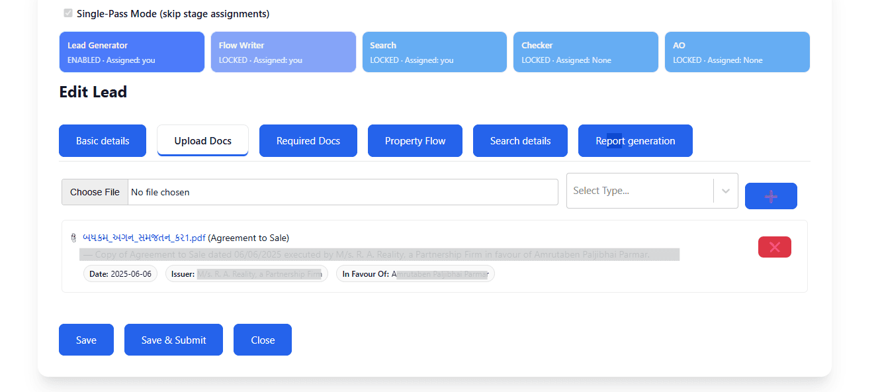This screenshot has width=880, height=392.
Task: Click the Upload Docs tab
Action: (202, 140)
